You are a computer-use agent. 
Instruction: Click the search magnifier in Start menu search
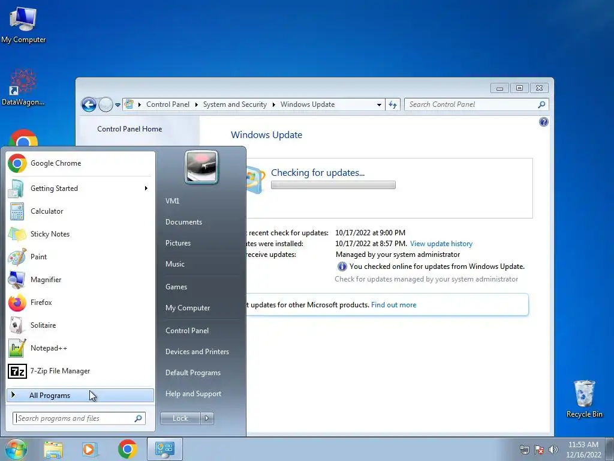coord(139,418)
